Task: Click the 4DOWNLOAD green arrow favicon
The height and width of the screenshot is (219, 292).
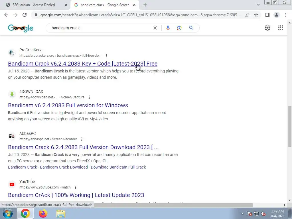Action: click(x=12, y=94)
